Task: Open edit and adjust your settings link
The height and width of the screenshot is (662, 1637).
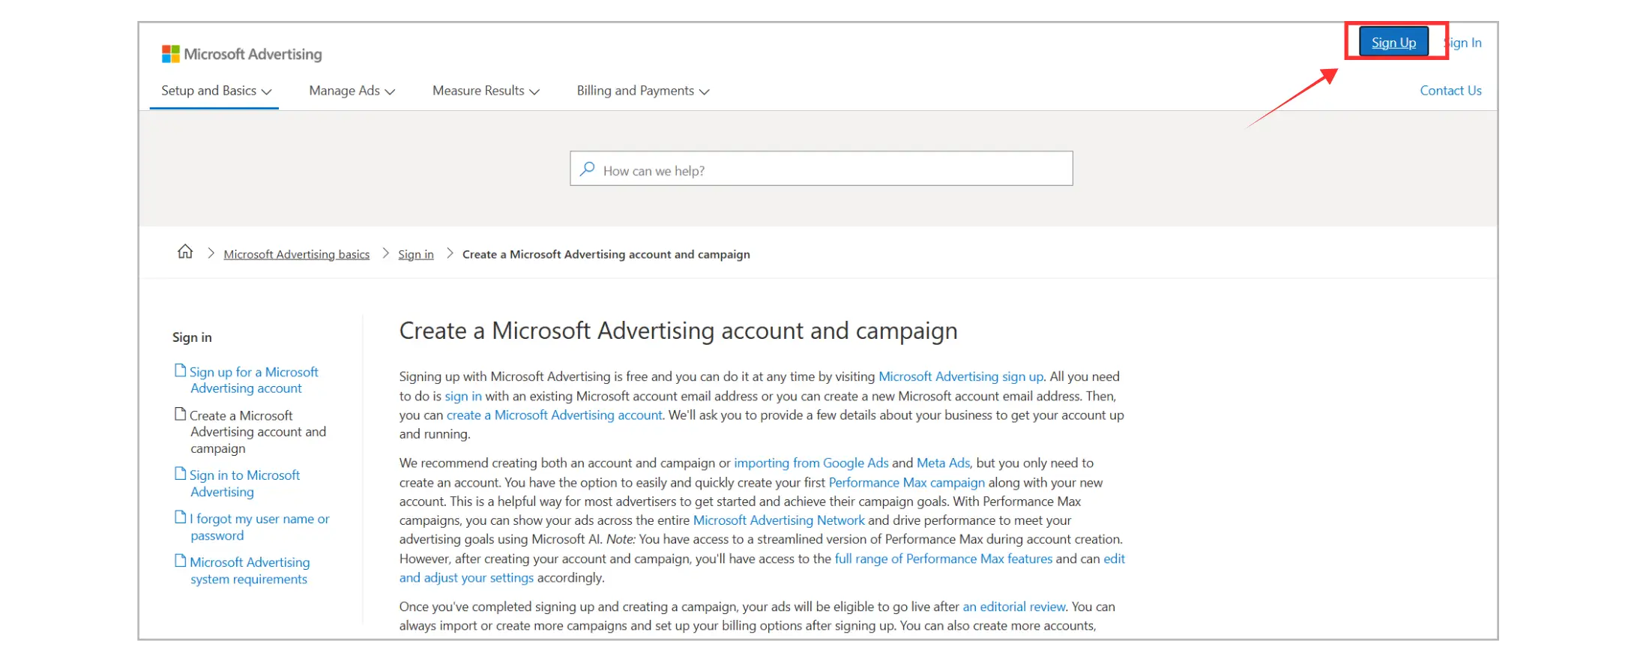Action: click(x=466, y=578)
